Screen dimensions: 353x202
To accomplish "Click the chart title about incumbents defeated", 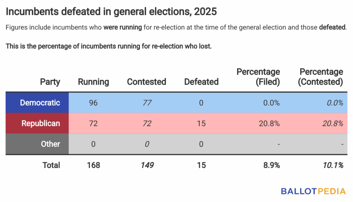I will 111,11.
